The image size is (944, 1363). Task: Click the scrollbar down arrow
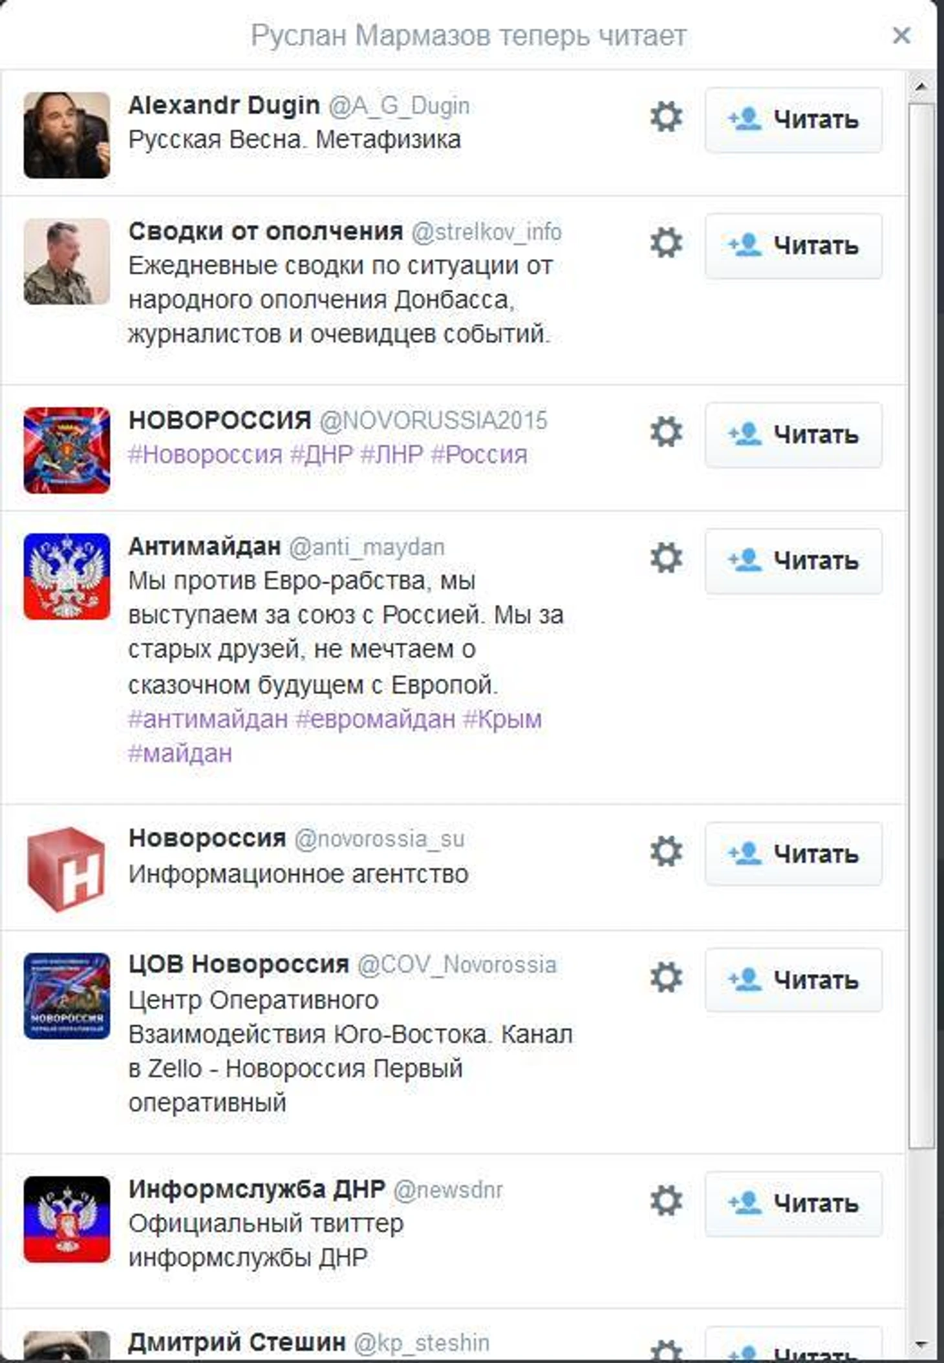tap(921, 1346)
